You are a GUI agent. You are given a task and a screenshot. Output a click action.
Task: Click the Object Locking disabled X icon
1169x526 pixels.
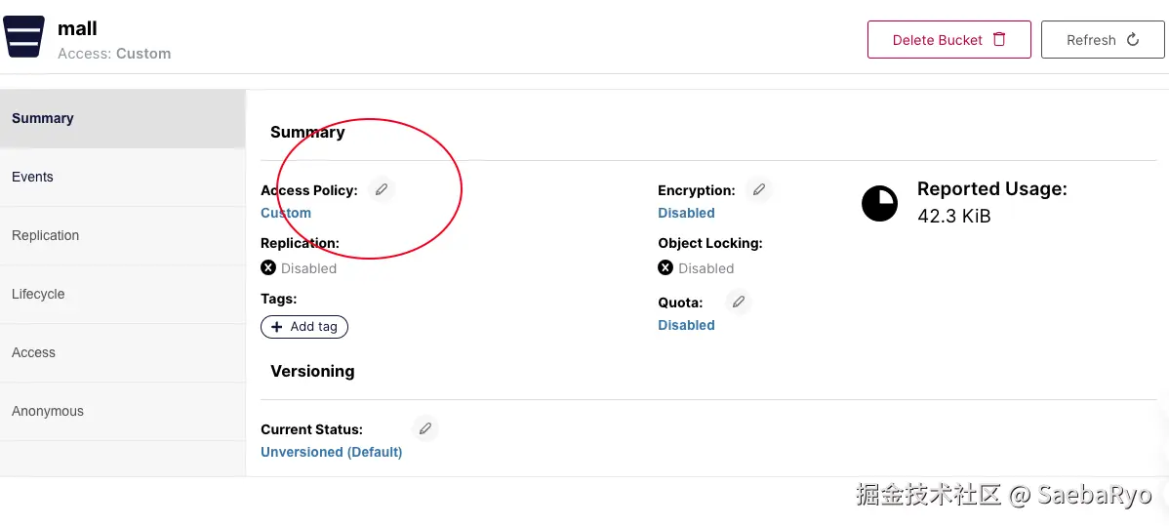tap(665, 267)
